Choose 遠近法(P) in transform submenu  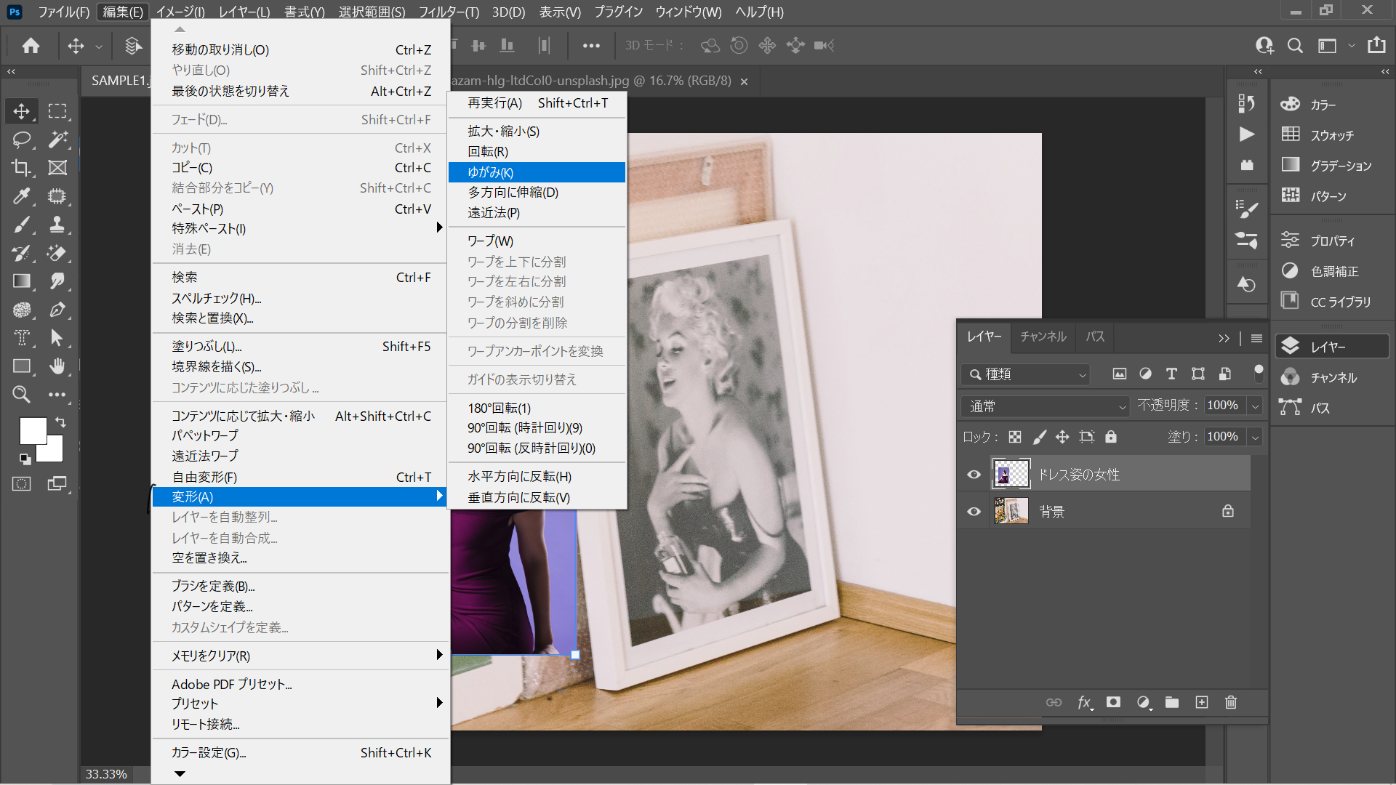[x=537, y=213]
